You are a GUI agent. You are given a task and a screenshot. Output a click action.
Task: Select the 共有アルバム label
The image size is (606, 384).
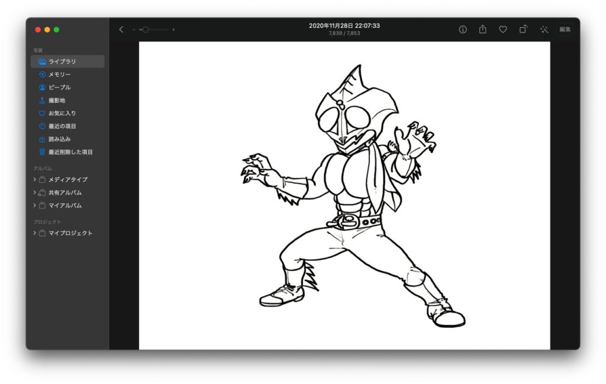tap(65, 192)
